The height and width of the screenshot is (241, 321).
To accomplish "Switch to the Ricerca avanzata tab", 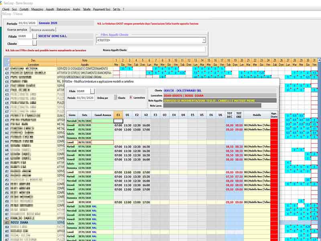I will [43, 30].
